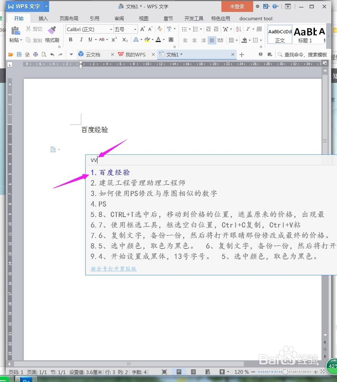This screenshot has height=382, width=337.
Task: Open the font color dropdown arrow
Action: 164,40
